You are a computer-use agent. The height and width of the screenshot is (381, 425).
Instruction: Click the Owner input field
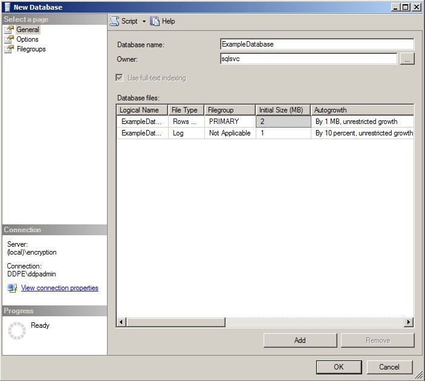click(x=308, y=59)
